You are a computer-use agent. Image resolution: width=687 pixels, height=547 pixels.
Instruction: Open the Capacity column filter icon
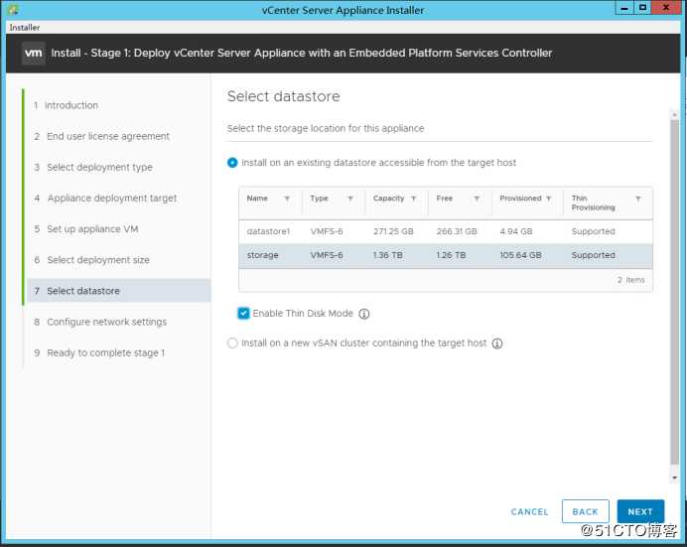413,199
